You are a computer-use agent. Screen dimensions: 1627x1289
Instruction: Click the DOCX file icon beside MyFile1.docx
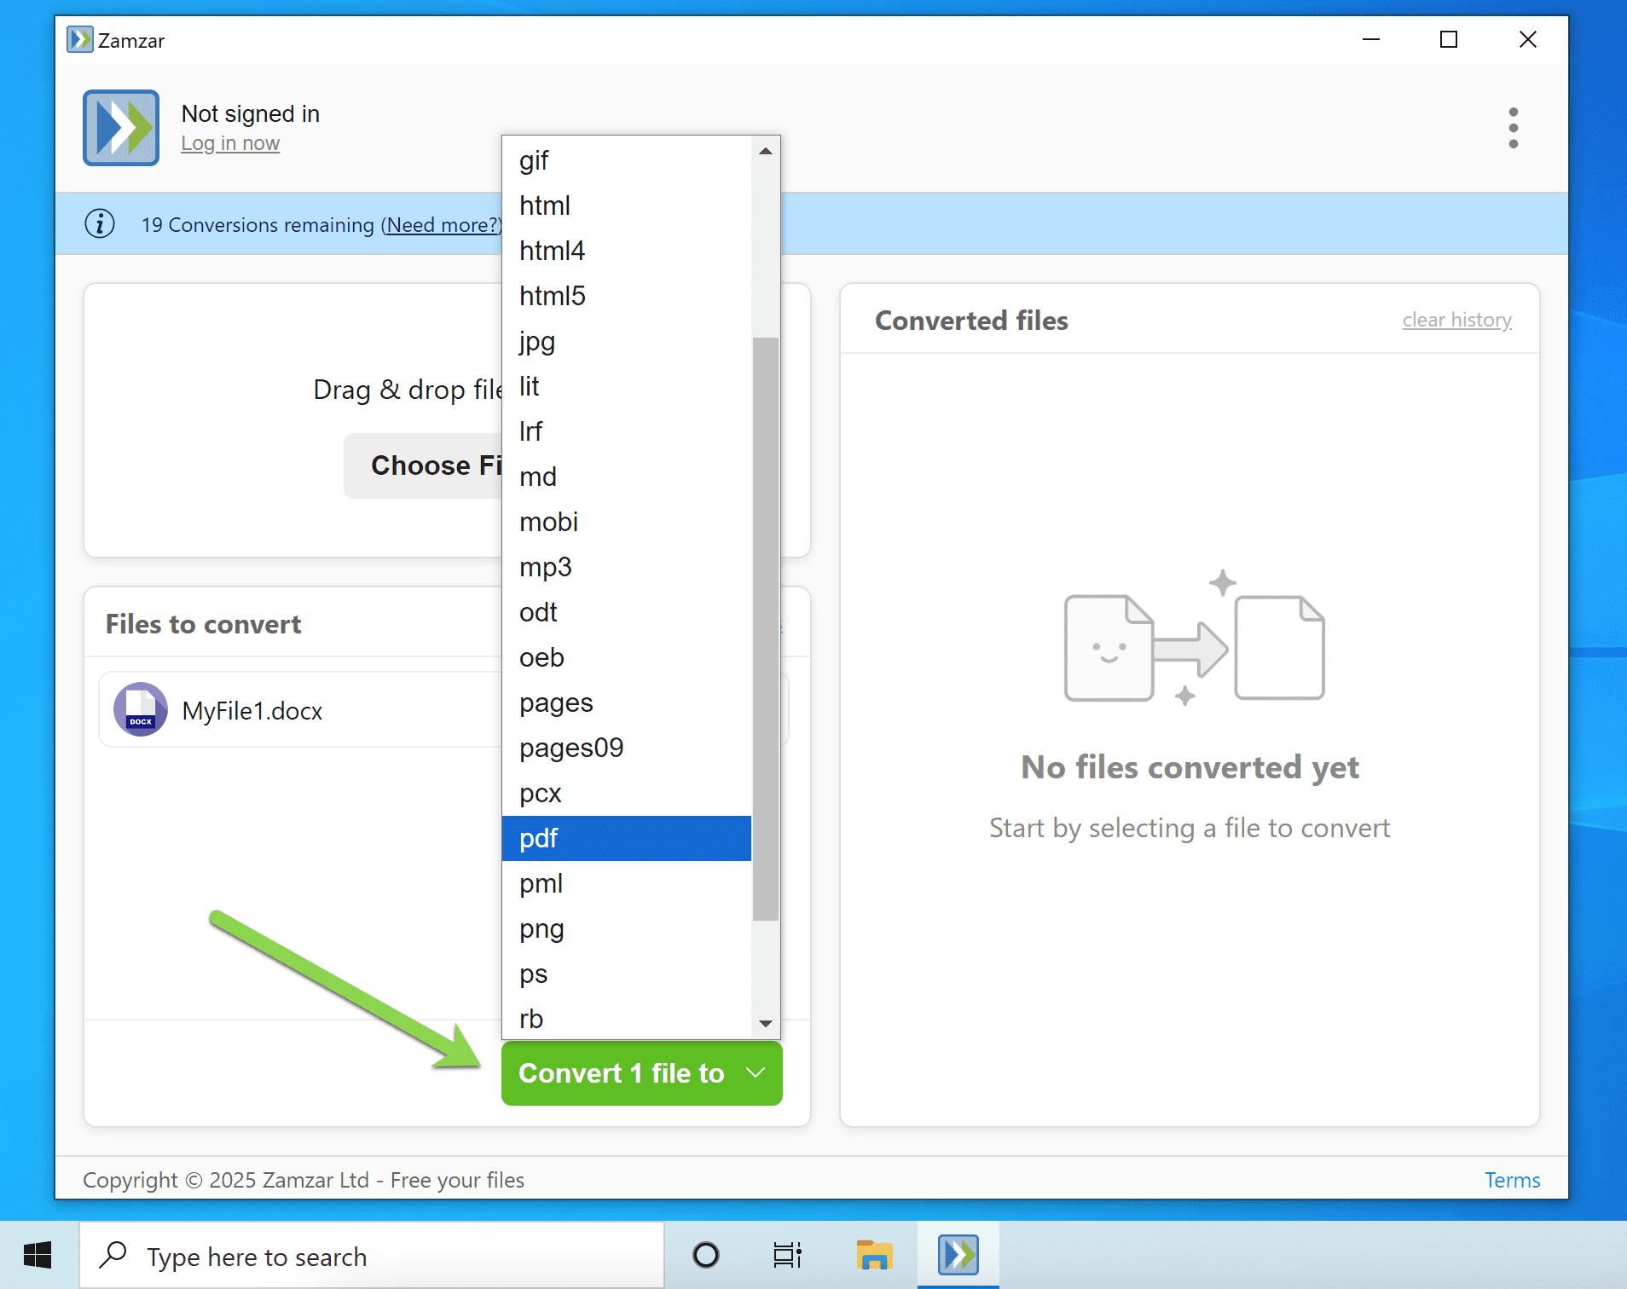[141, 709]
